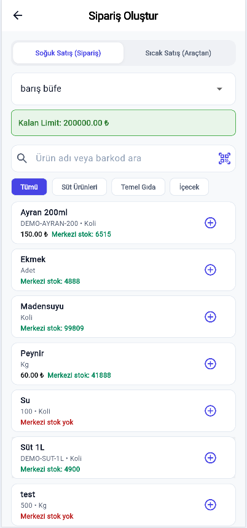The width and height of the screenshot is (247, 528).
Task: Add Peynir using its plus icon
Action: (x=210, y=364)
